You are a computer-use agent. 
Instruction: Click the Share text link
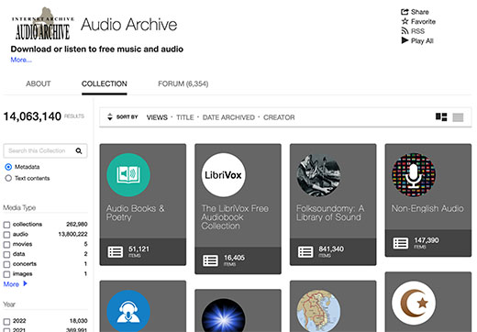click(420, 12)
